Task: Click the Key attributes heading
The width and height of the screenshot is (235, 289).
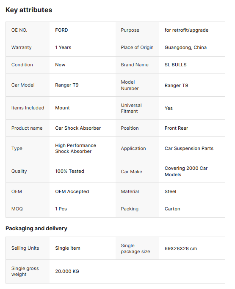Action: tap(29, 10)
